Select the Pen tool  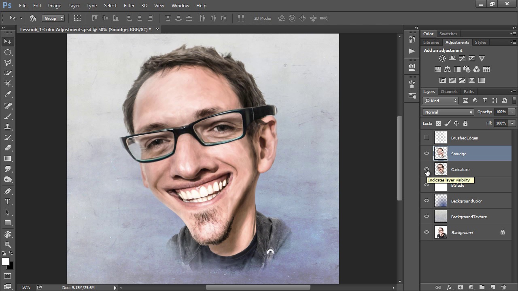click(x=8, y=191)
